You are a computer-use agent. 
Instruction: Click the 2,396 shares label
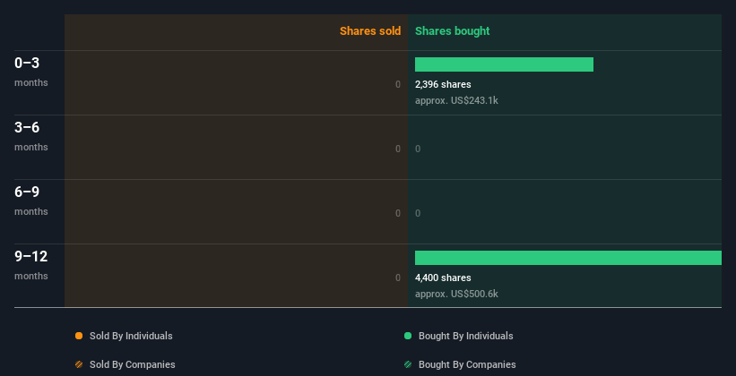(443, 84)
